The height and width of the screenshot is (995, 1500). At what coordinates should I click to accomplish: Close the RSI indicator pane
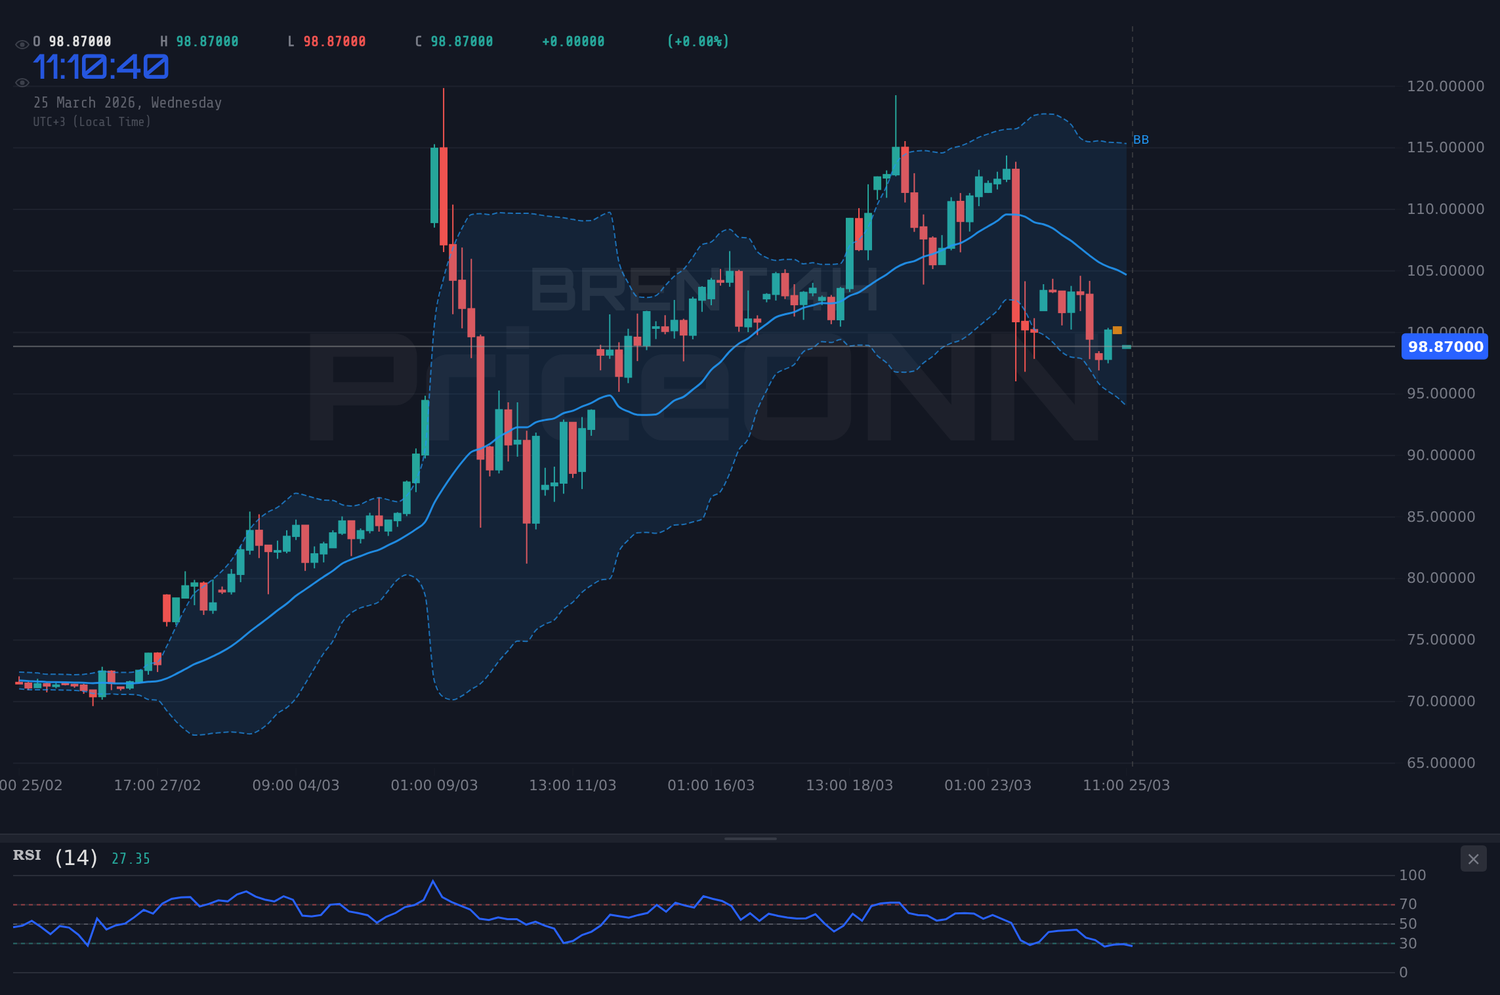click(1472, 858)
